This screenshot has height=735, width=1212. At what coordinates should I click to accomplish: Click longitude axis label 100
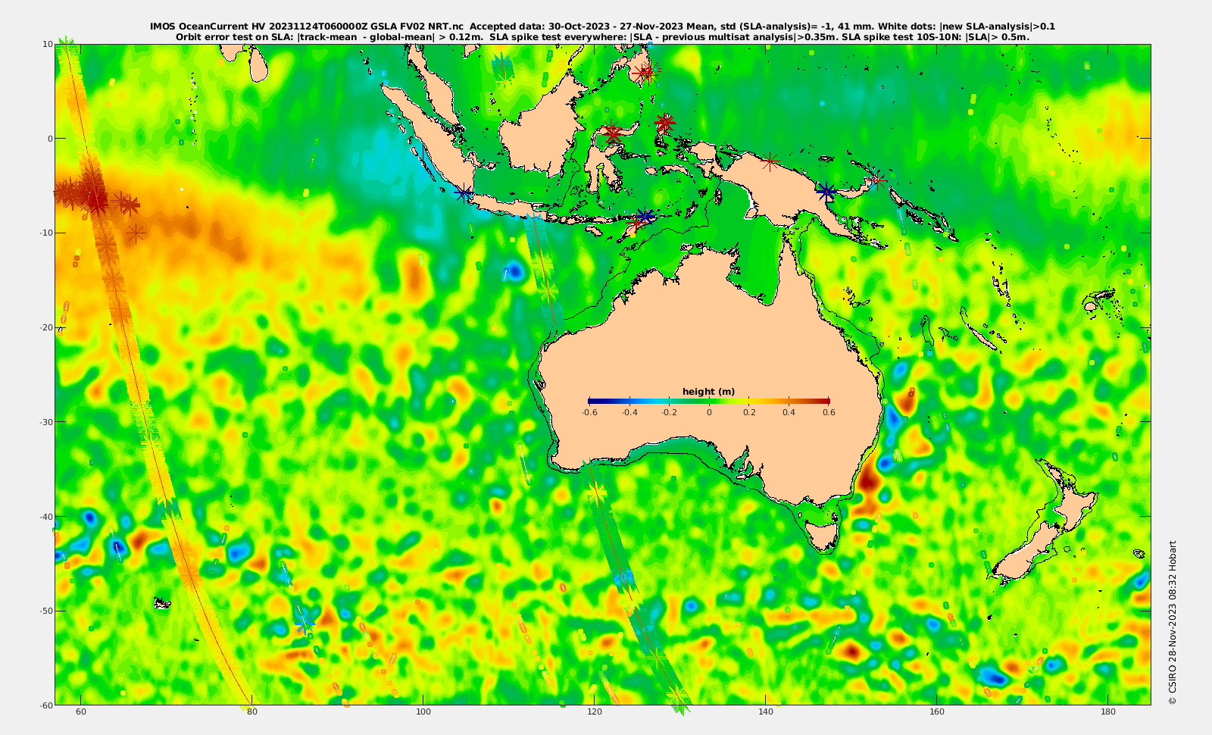tap(423, 712)
